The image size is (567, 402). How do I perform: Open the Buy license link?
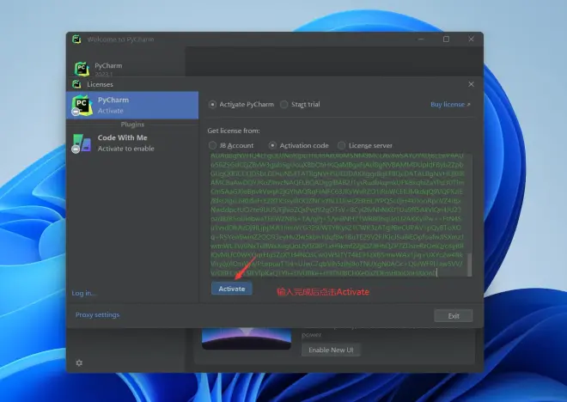tap(450, 105)
